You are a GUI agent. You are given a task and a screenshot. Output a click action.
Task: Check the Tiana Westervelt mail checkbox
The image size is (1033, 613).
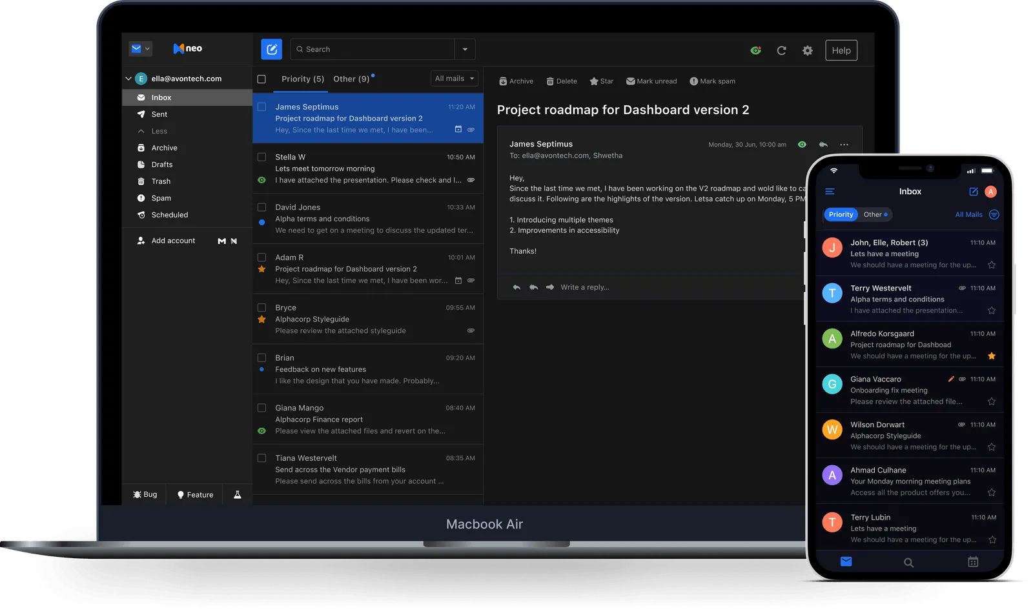click(261, 458)
